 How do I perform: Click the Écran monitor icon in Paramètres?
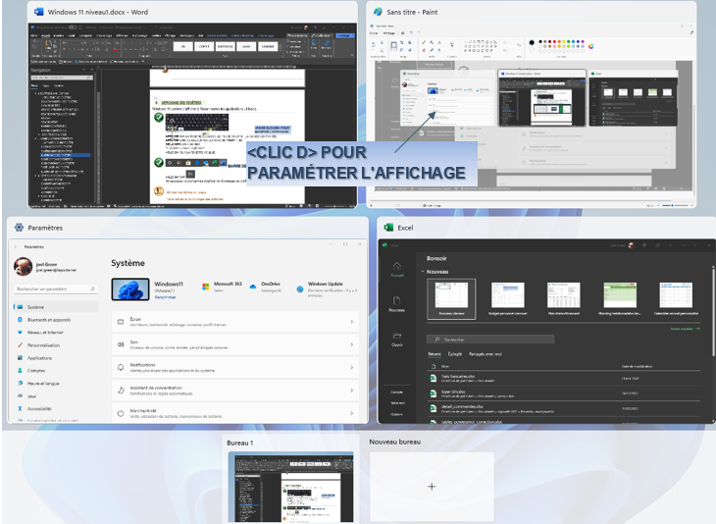pos(121,322)
